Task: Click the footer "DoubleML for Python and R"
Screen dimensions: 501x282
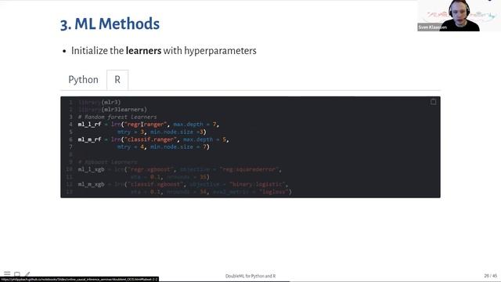Action: [x=250, y=276]
